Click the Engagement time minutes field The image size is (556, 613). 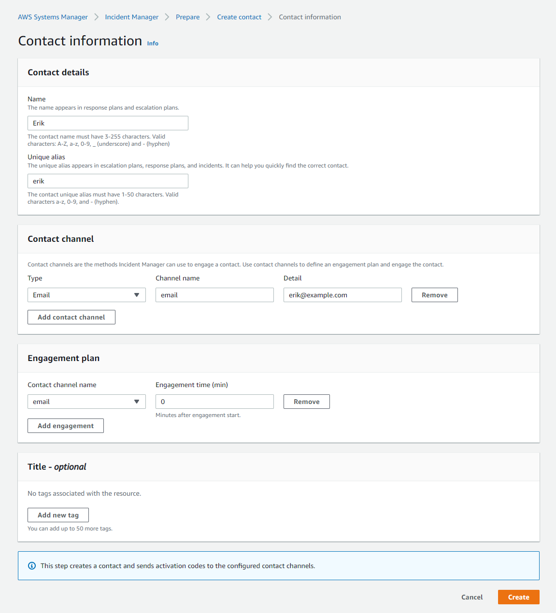tap(214, 402)
